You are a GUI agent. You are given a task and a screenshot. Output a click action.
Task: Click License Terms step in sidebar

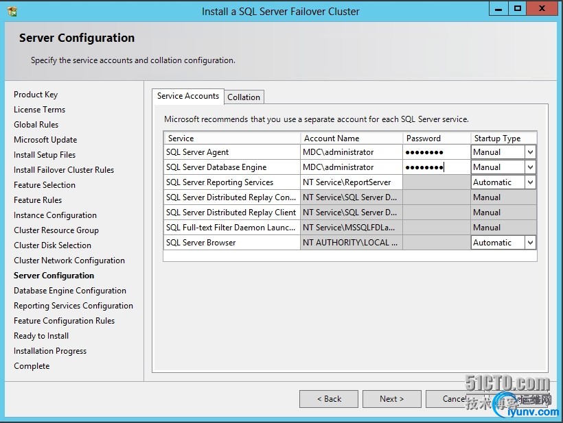[x=40, y=110]
